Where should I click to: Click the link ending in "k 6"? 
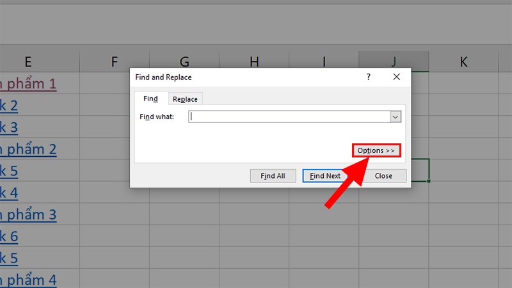(x=9, y=236)
